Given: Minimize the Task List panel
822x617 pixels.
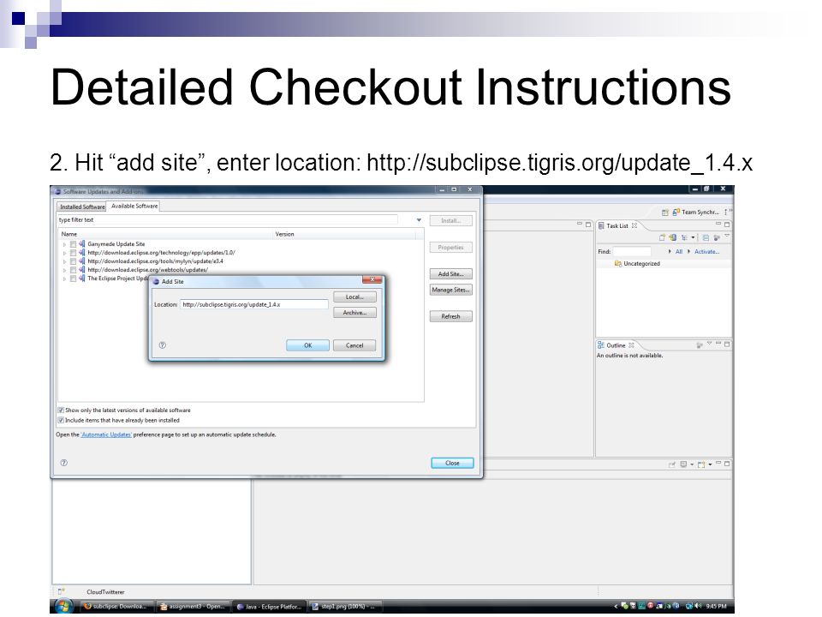Looking at the screenshot, I should [x=718, y=224].
